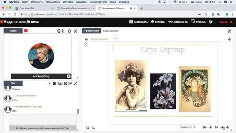Screen dimensions: 236x133
Task: Switch to the Презентация tab
Action: pos(92,31)
